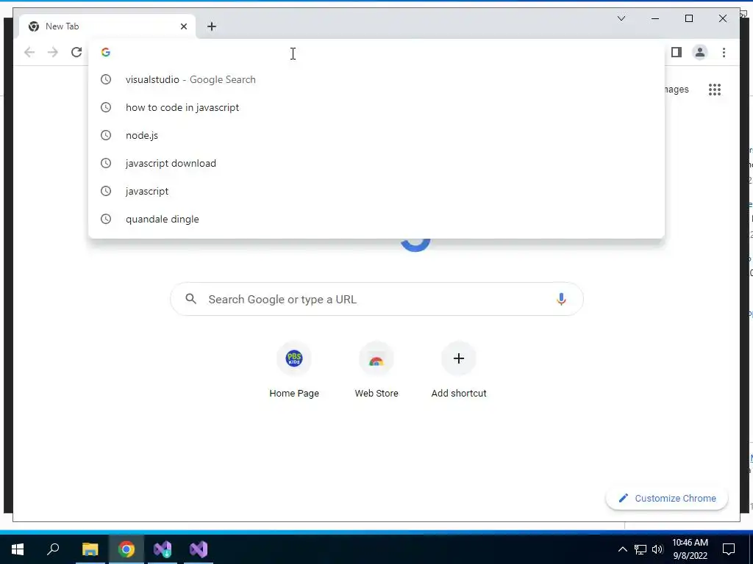Screen dimensions: 753x564
Task: Select the 'quandale dingle' suggestion
Action: [376, 219]
